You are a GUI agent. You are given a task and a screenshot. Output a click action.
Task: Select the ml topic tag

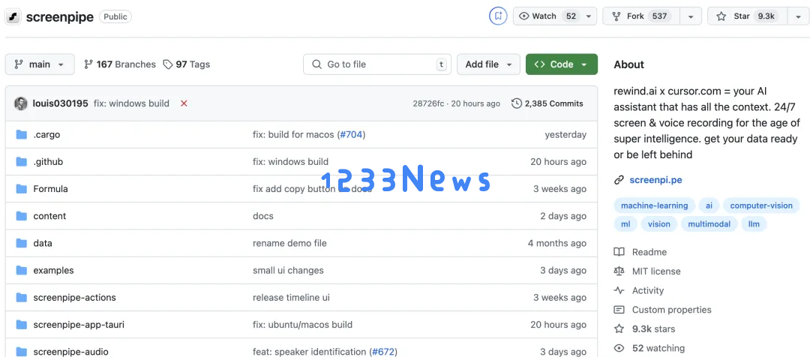tap(625, 224)
